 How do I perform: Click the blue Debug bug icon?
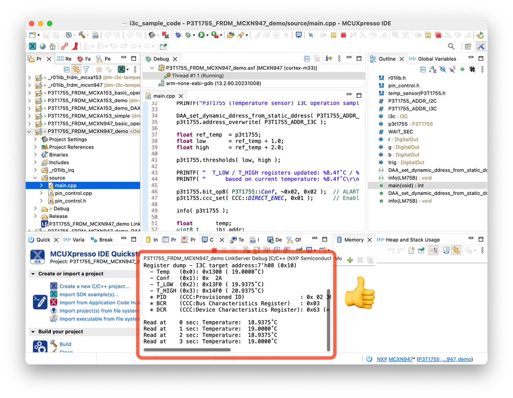pos(178,35)
